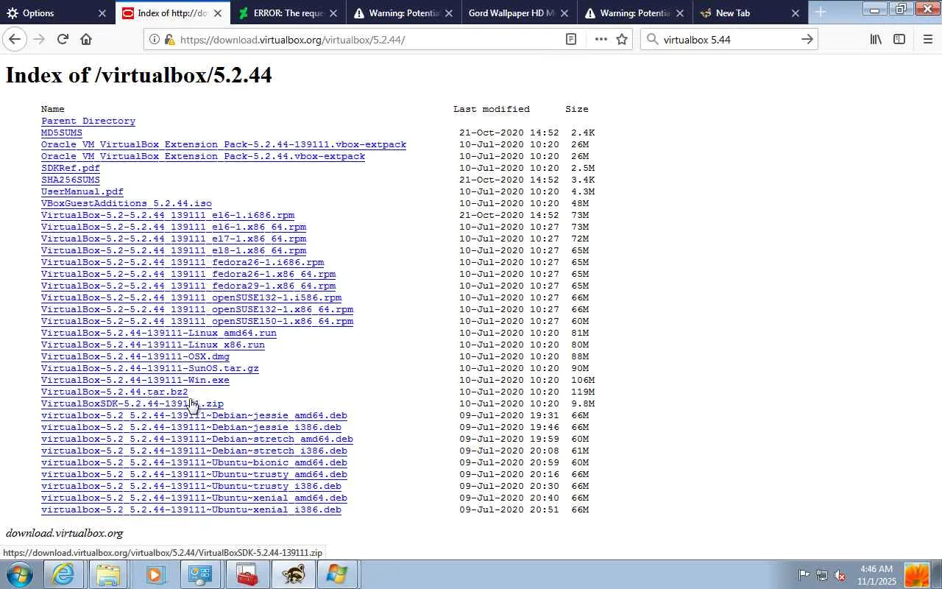Toggle reader view in the address bar

[571, 40]
